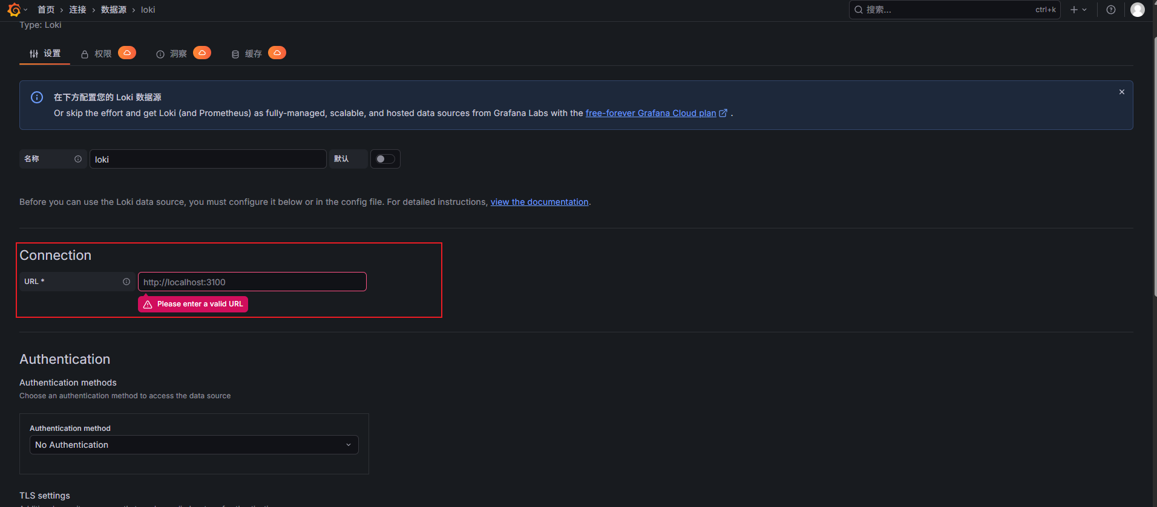This screenshot has height=507, width=1157.
Task: Open the Grafana logo menu
Action: tap(14, 10)
